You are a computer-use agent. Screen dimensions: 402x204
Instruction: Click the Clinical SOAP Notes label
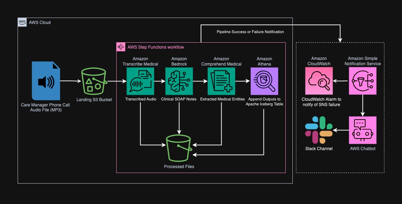coord(179,99)
